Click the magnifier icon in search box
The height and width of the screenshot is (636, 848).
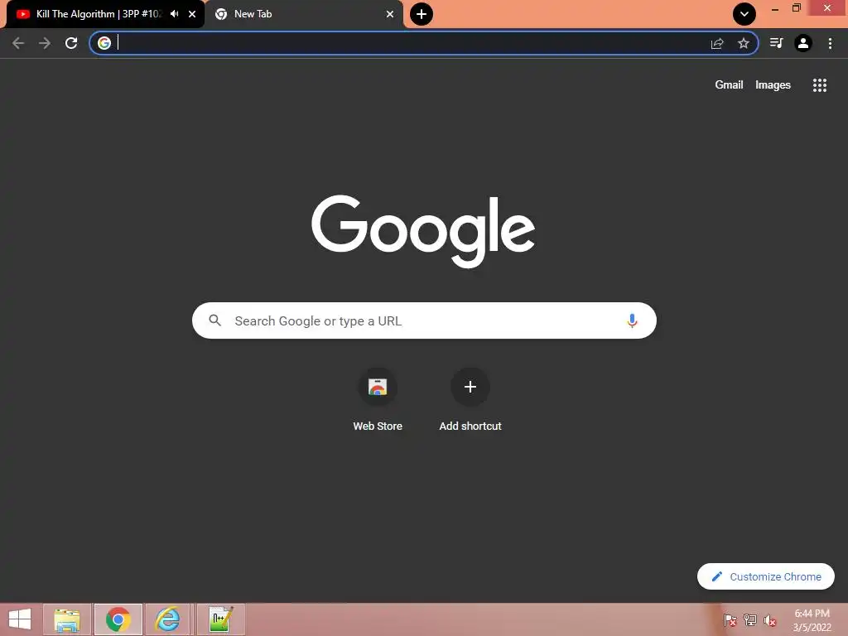click(214, 320)
